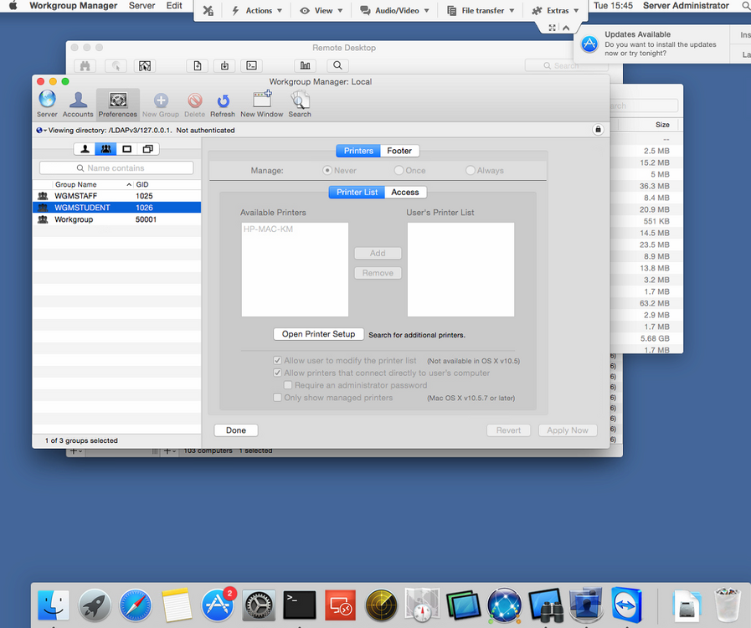Click the Revert button
The image size is (751, 628).
point(508,430)
